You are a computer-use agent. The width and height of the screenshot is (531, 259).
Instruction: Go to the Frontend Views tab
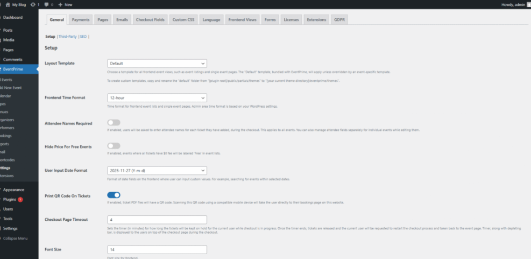click(x=242, y=20)
